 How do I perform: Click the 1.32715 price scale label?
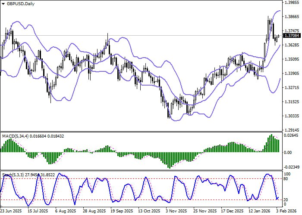(292, 88)
